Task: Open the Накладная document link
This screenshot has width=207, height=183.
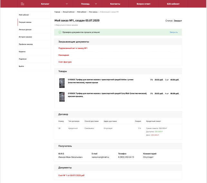Action: pyautogui.click(x=64, y=55)
